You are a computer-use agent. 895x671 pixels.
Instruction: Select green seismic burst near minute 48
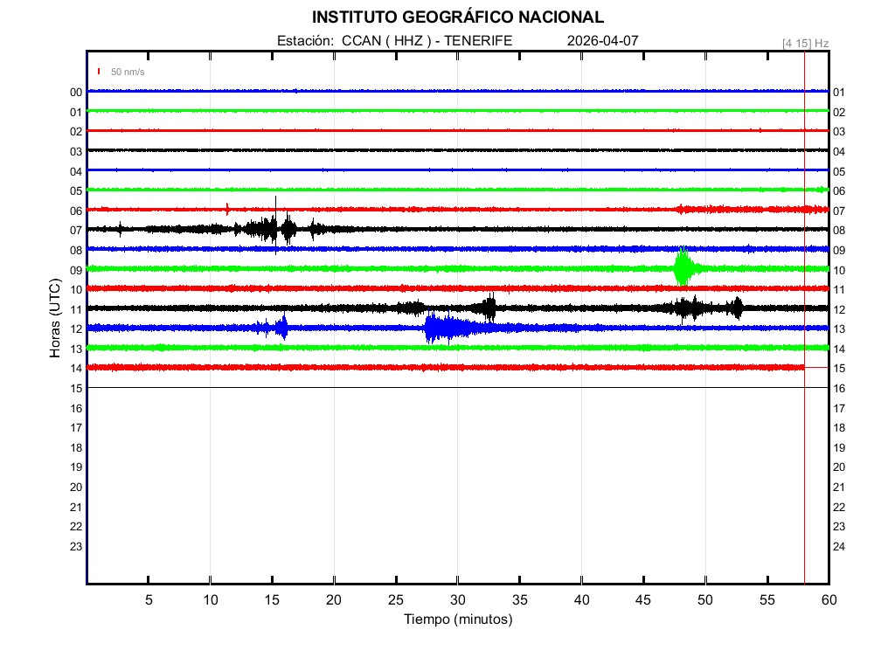pos(682,267)
